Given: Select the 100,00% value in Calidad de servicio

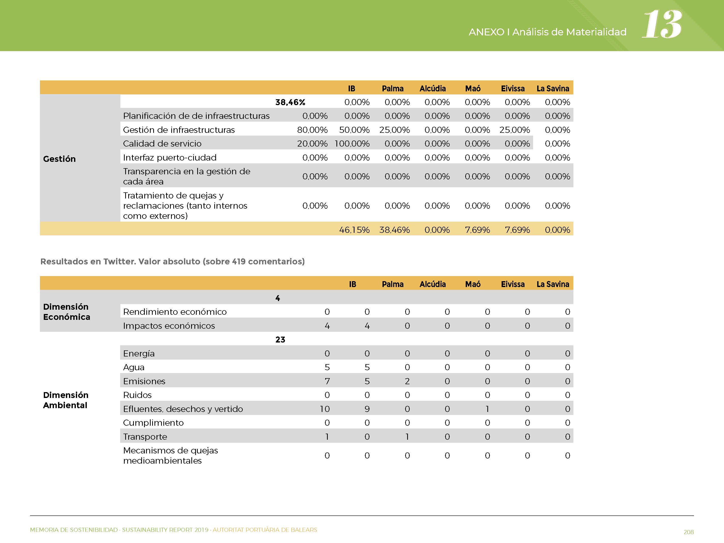Looking at the screenshot, I should coord(352,144).
